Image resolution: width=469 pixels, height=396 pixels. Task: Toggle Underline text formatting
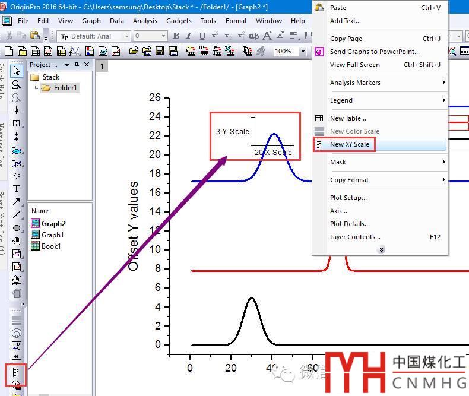(202, 36)
